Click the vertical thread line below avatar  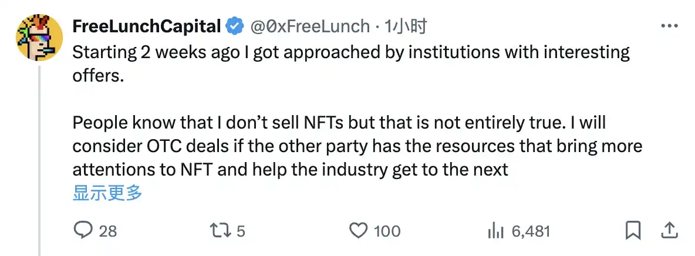click(x=39, y=159)
